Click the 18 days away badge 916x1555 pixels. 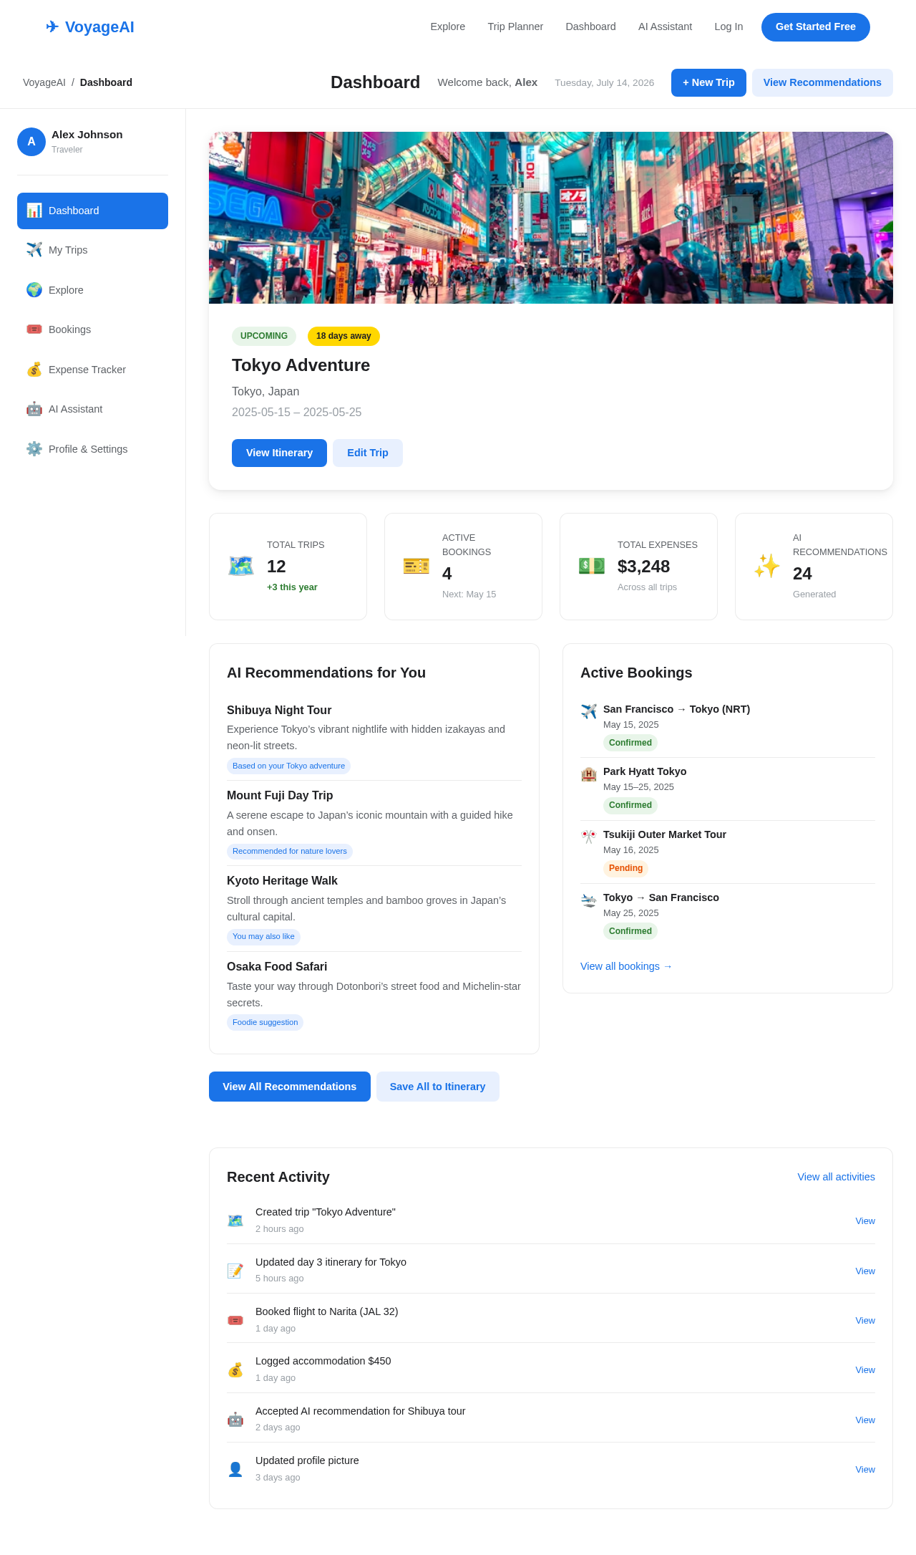tap(343, 336)
